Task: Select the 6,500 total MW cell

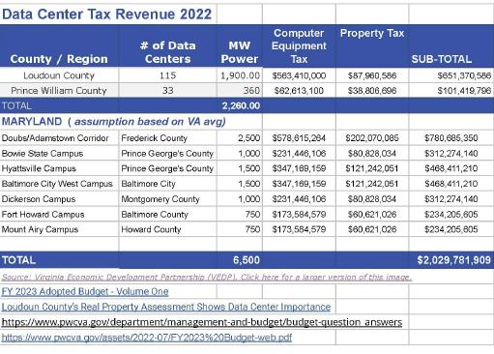Action: tap(240, 260)
